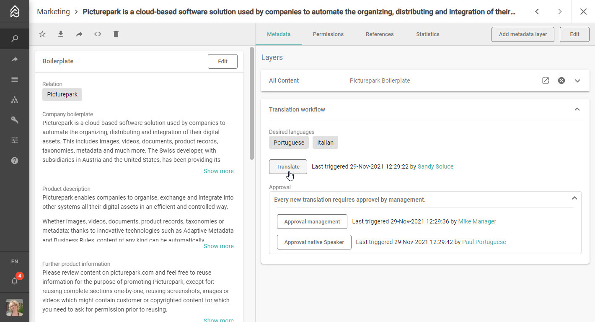The width and height of the screenshot is (595, 322).
Task: Click Add metadata layer button
Action: (x=523, y=34)
